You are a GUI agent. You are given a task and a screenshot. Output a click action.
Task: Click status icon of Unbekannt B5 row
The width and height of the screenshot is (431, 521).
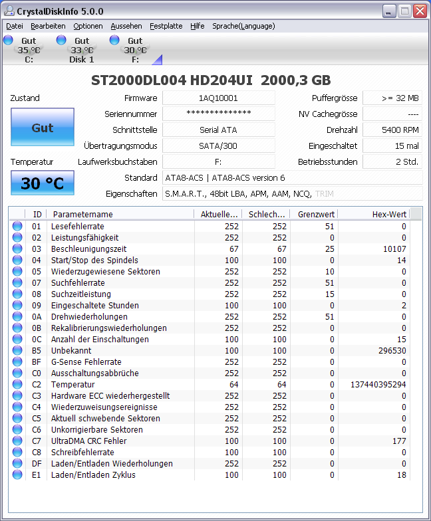tap(17, 351)
